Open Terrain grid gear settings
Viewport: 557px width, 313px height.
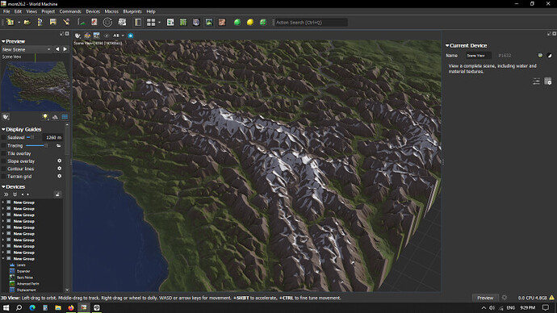(59, 176)
